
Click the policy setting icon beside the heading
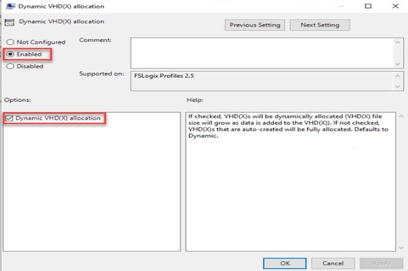[10, 22]
